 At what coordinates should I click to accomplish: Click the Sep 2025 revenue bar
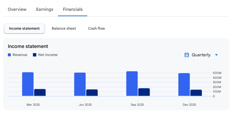coord(132,84)
